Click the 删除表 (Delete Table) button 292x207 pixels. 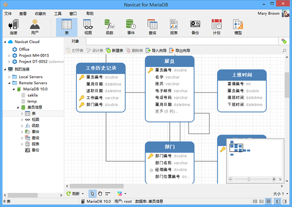[134, 50]
